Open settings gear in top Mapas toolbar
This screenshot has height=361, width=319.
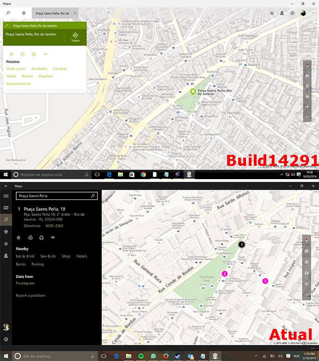(x=292, y=13)
